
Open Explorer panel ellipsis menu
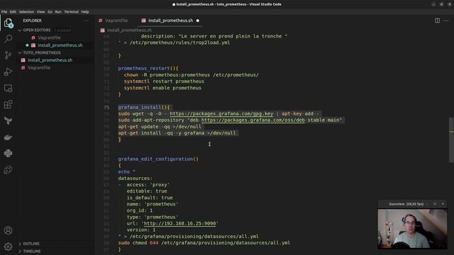[87, 21]
